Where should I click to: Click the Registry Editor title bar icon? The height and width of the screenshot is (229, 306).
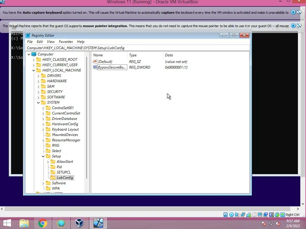click(28, 35)
